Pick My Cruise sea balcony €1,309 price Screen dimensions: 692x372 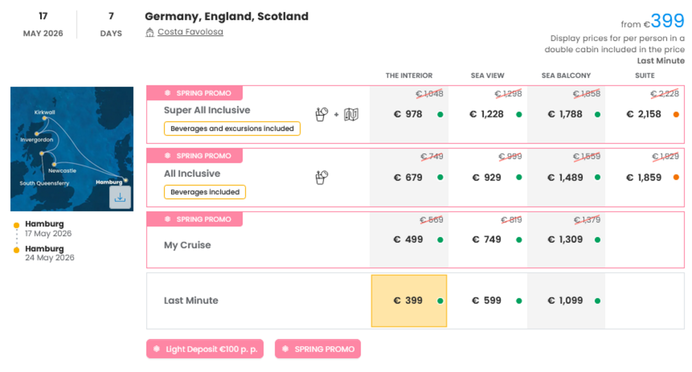(565, 240)
